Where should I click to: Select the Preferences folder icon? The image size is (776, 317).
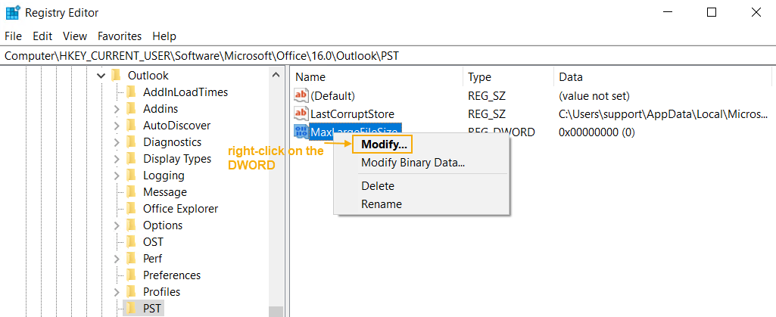[131, 275]
